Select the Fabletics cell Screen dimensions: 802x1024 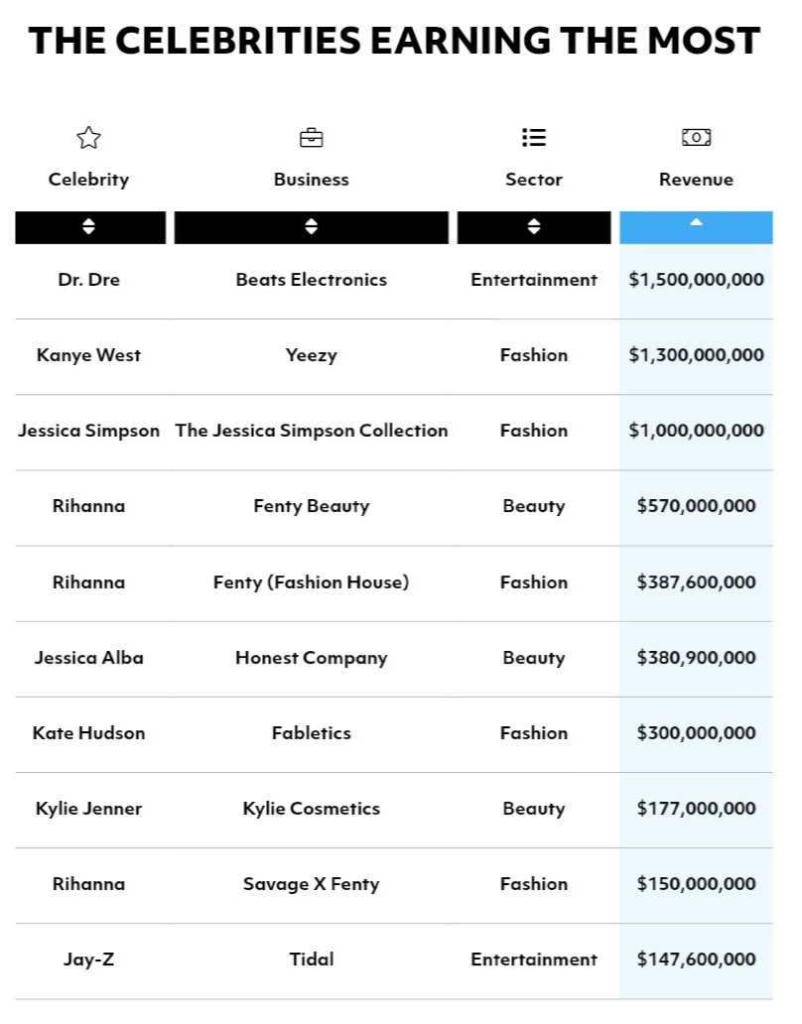(x=312, y=733)
